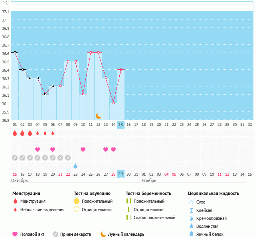Click the 'Яичный белок' cervical fluid legend icon
257x237 pixels.
click(192, 234)
